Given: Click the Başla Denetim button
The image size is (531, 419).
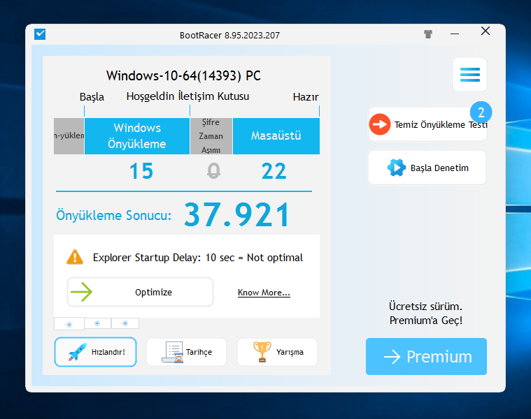Looking at the screenshot, I should 427,168.
